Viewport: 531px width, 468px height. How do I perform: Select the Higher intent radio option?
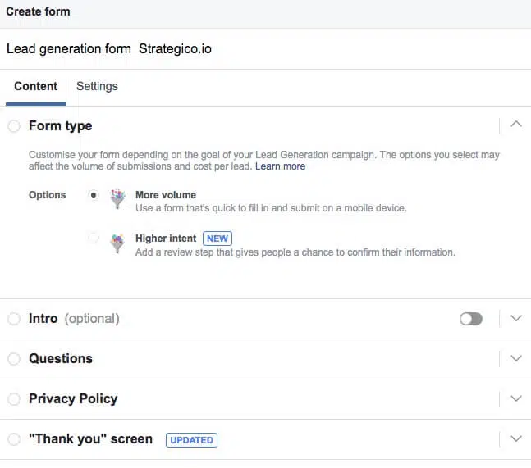(x=94, y=239)
